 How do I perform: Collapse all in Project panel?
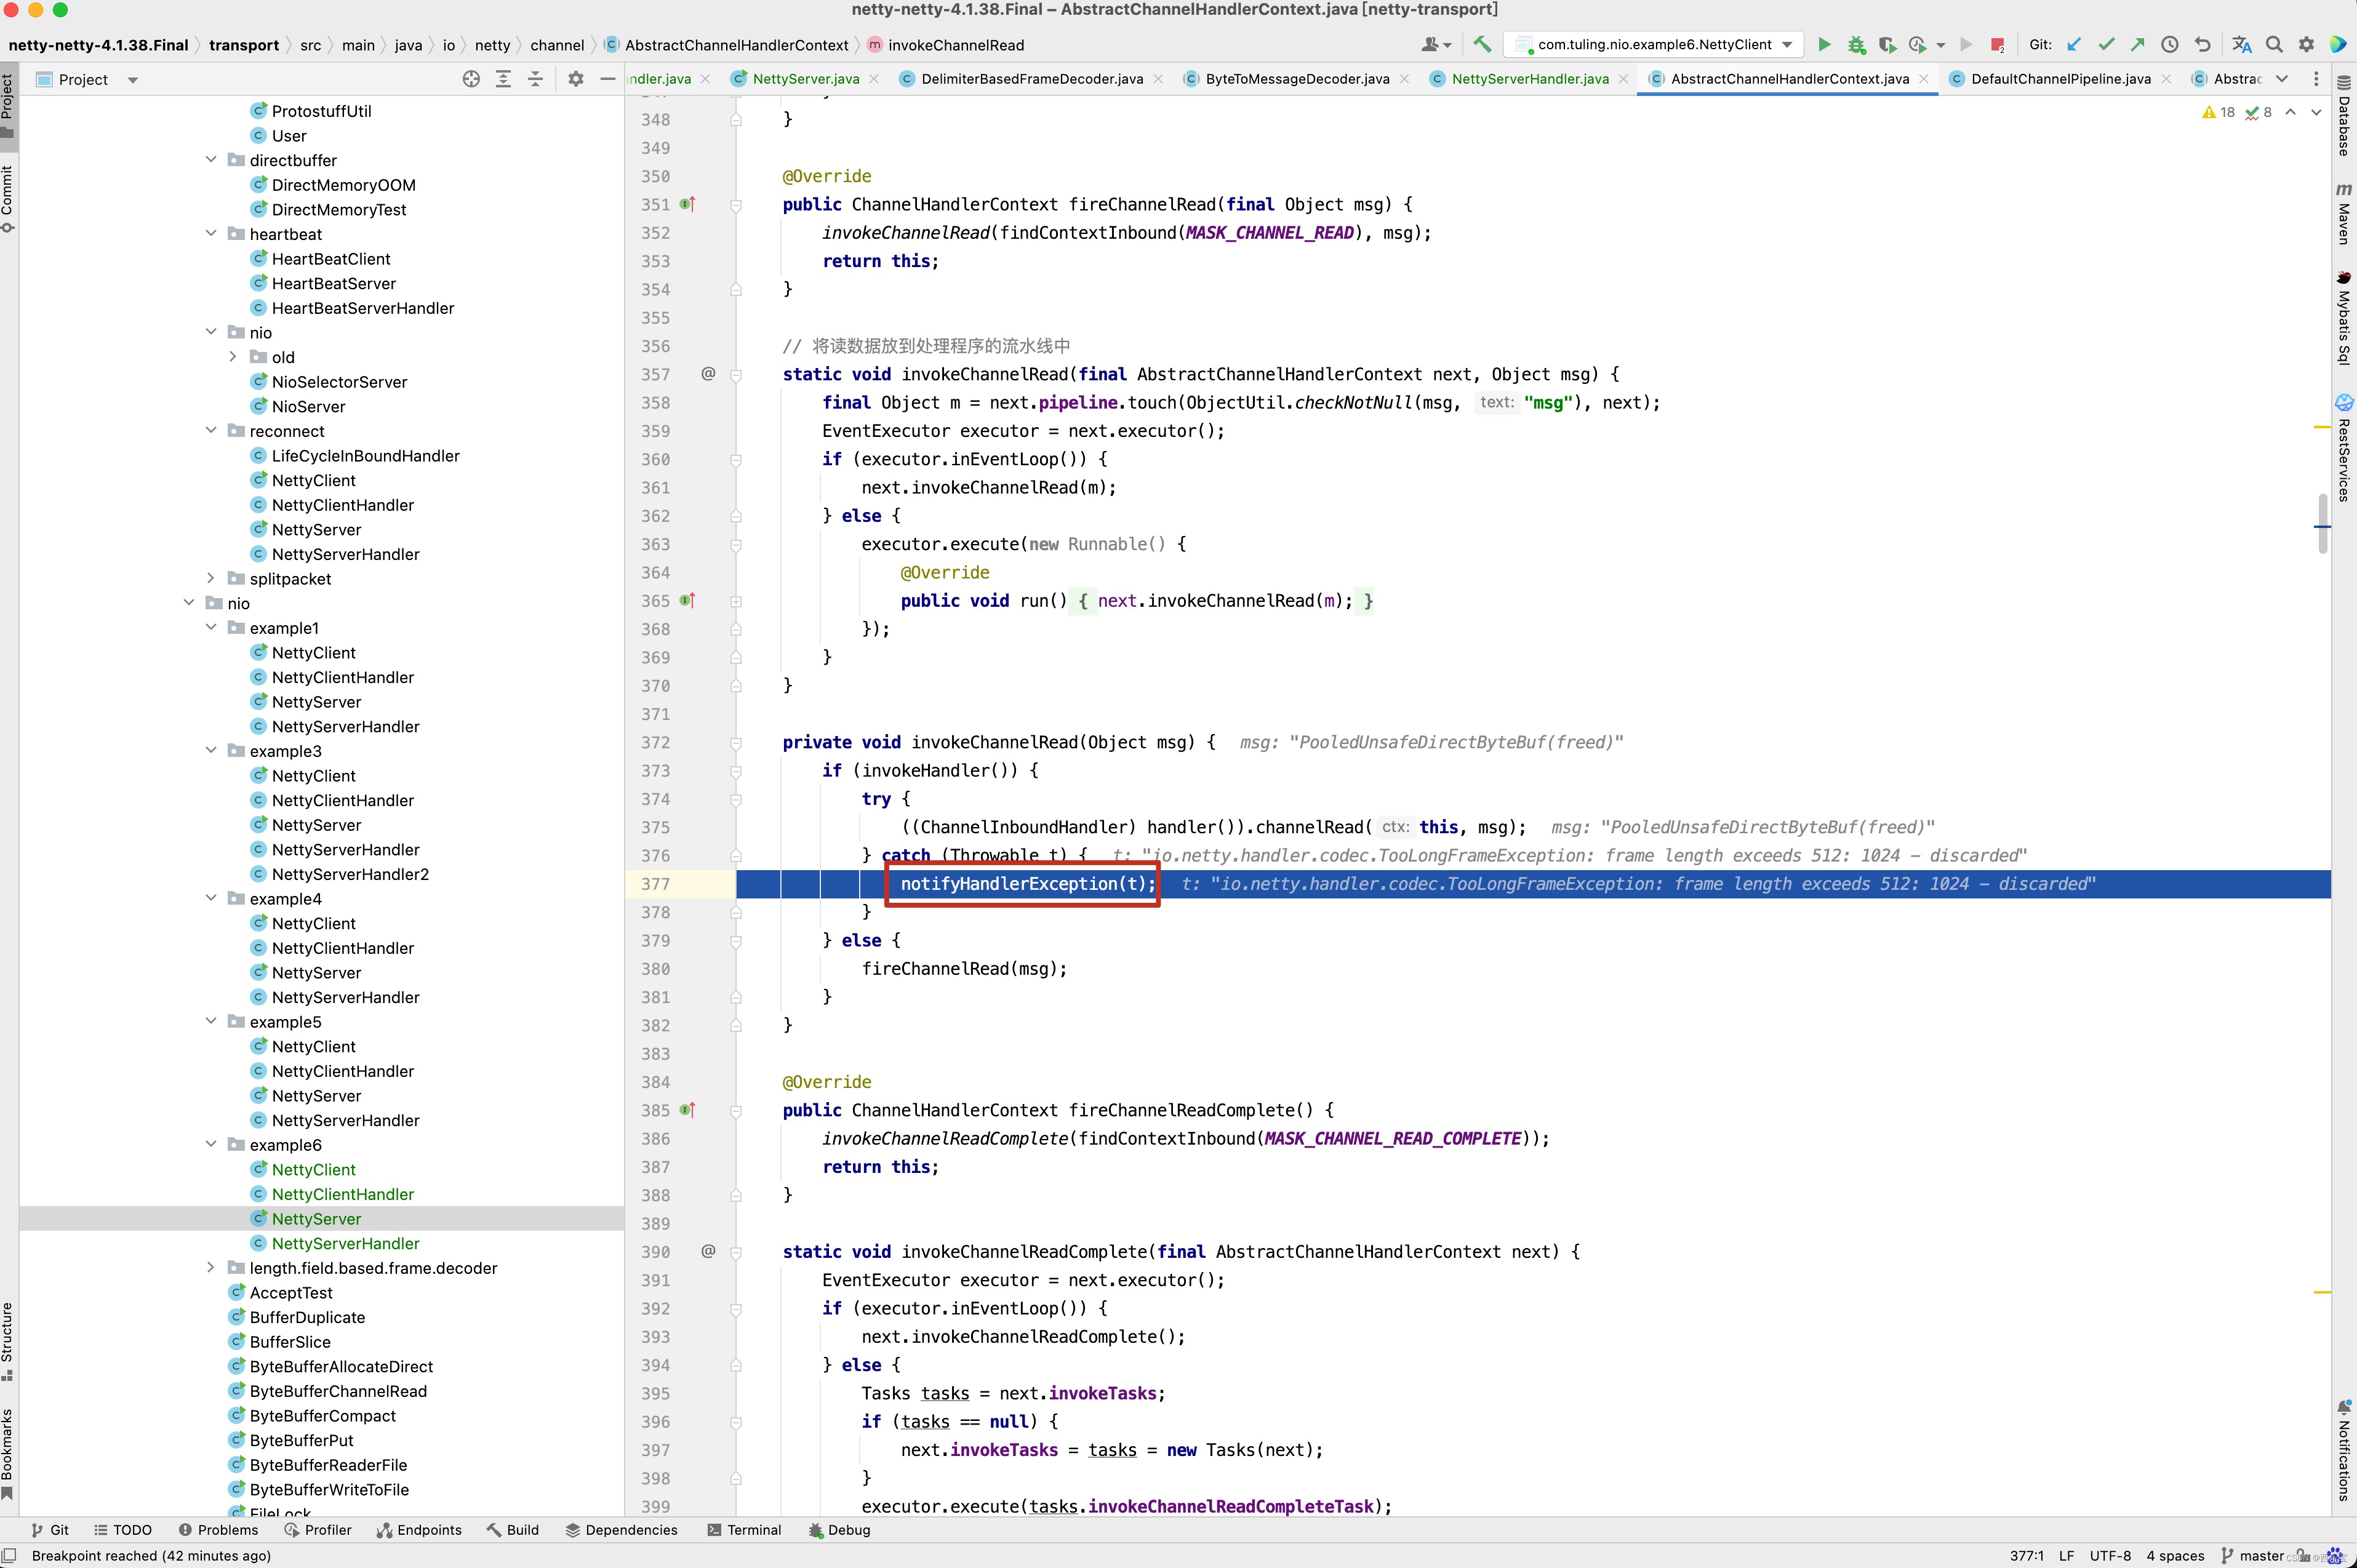[535, 79]
